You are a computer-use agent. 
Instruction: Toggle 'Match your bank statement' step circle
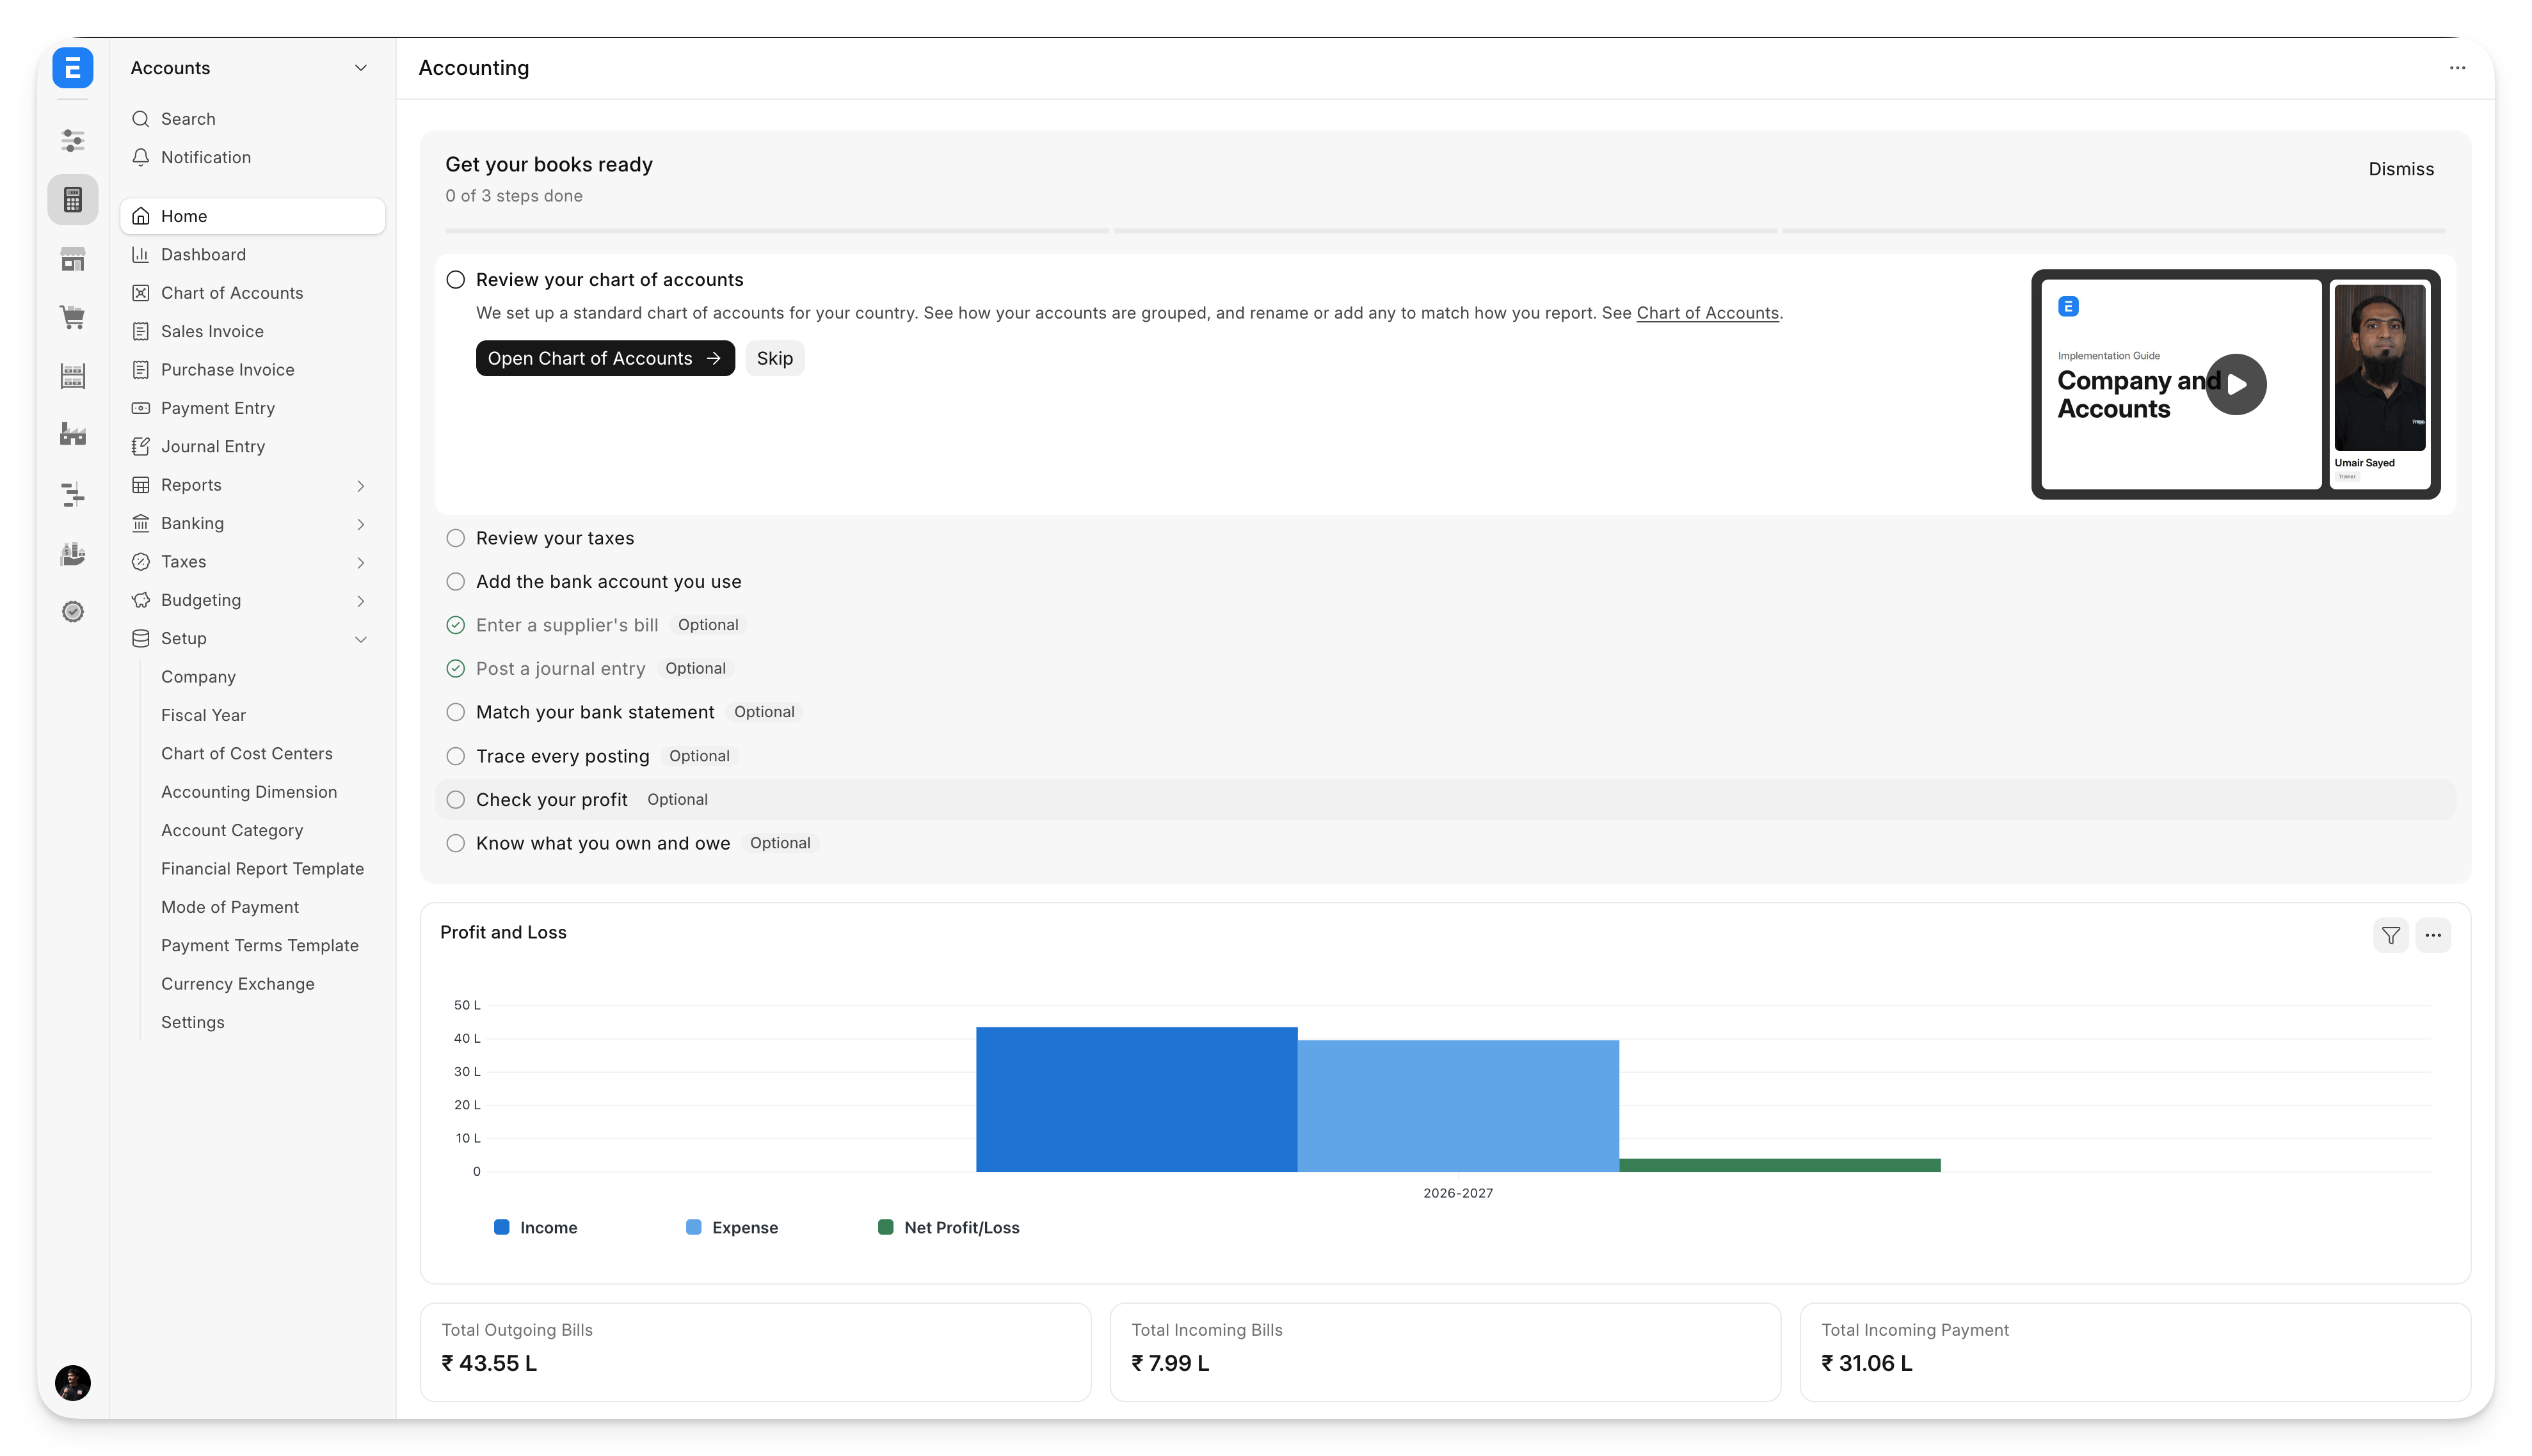pos(455,712)
